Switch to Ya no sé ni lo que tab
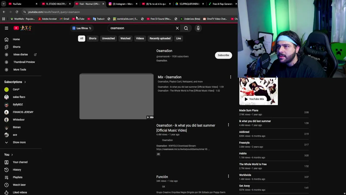The height and width of the screenshot is (195, 346). click(x=156, y=4)
